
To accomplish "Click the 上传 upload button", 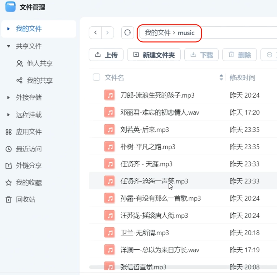I will tap(106, 54).
